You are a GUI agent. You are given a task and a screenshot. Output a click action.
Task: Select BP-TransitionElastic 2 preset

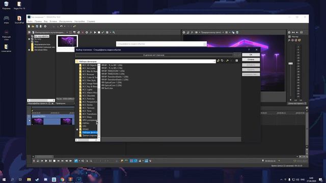pyautogui.click(x=115, y=80)
